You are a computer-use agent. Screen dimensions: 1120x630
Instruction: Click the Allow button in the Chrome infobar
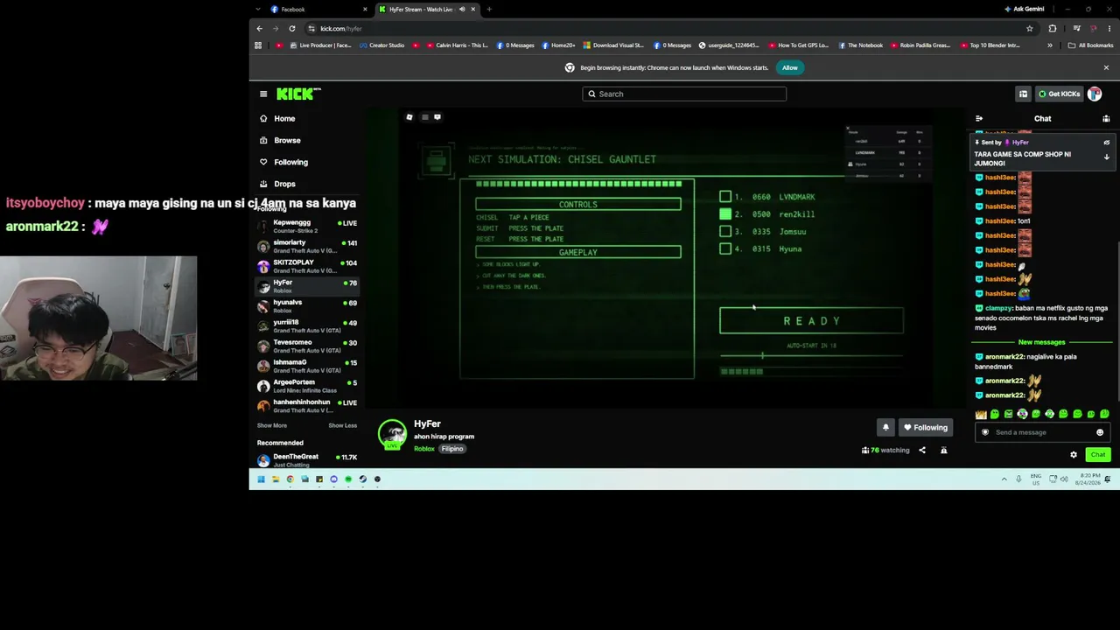point(790,67)
